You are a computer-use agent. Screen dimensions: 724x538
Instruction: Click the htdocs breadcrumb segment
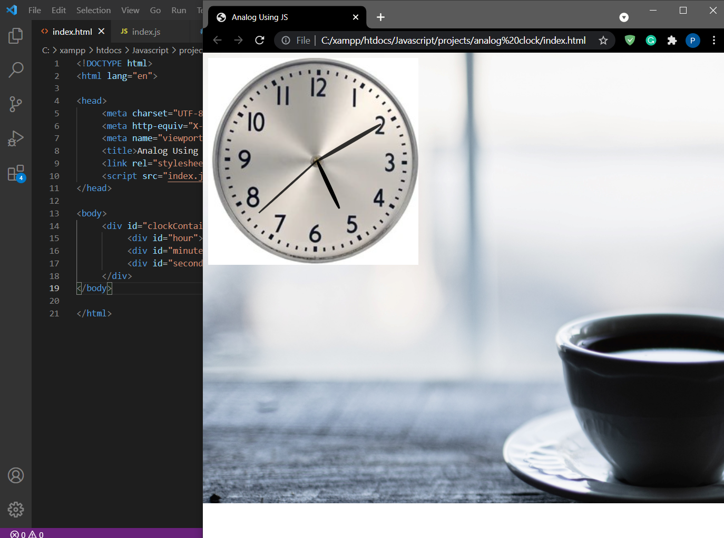pyautogui.click(x=109, y=51)
